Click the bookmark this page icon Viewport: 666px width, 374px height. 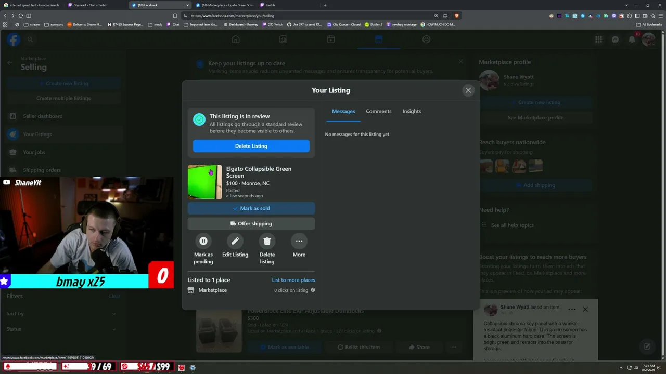(x=175, y=16)
